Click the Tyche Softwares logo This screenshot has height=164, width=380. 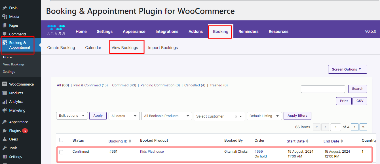pyautogui.click(x=56, y=30)
